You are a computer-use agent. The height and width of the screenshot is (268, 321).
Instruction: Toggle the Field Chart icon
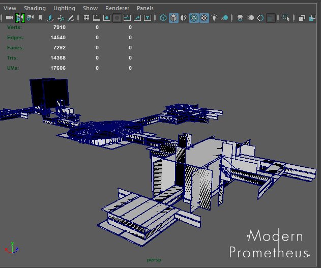pyautogui.click(x=127, y=18)
